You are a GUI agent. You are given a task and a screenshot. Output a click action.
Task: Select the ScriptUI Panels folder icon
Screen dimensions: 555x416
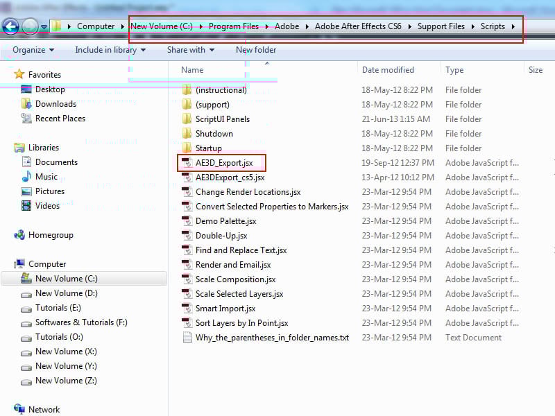pyautogui.click(x=187, y=119)
